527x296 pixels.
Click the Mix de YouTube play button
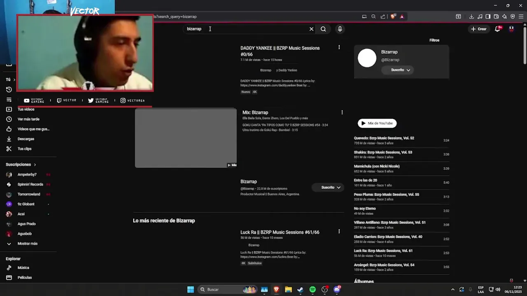[377, 123]
